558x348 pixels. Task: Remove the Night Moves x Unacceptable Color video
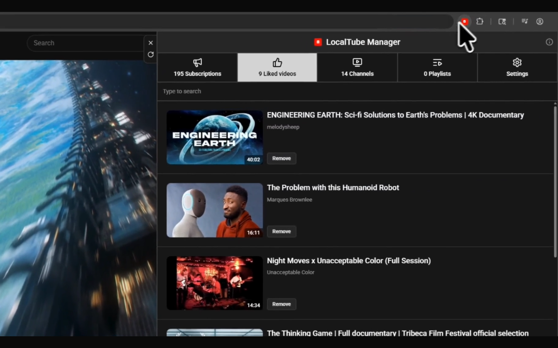click(x=282, y=304)
